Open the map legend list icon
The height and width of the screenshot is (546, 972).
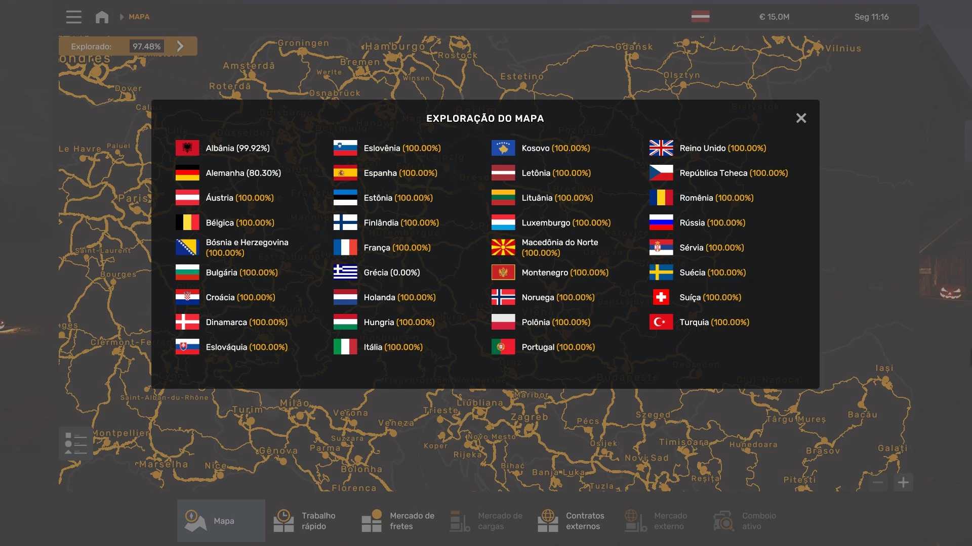76,443
